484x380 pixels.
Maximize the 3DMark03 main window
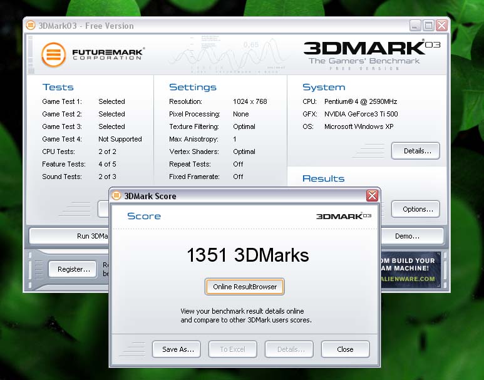428,25
